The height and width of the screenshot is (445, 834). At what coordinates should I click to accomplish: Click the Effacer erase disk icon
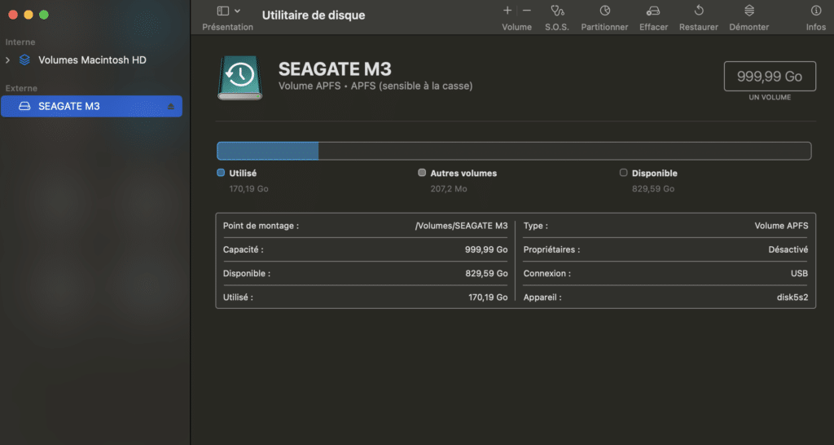pos(653,11)
